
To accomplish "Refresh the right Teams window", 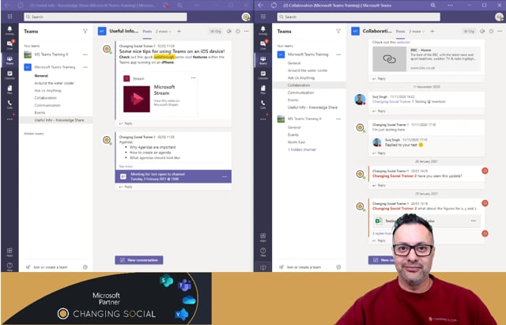I will (x=274, y=6).
